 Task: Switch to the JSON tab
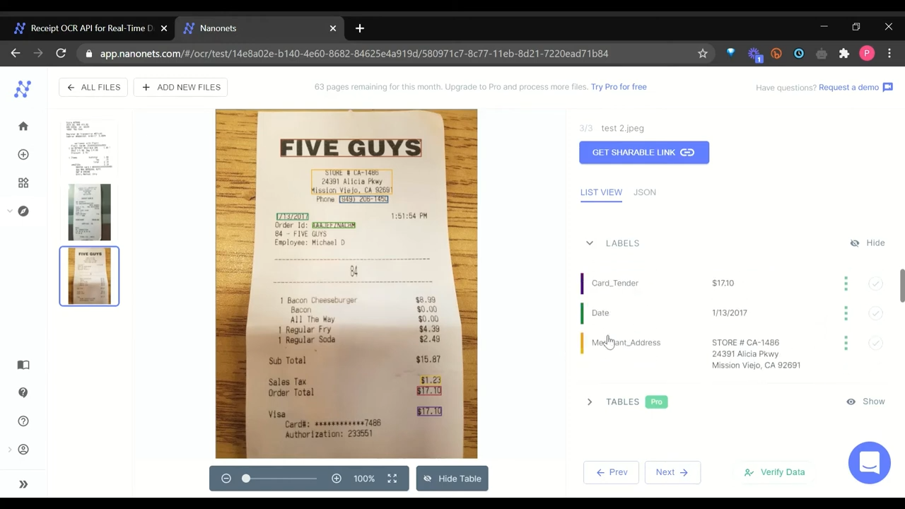pos(645,192)
